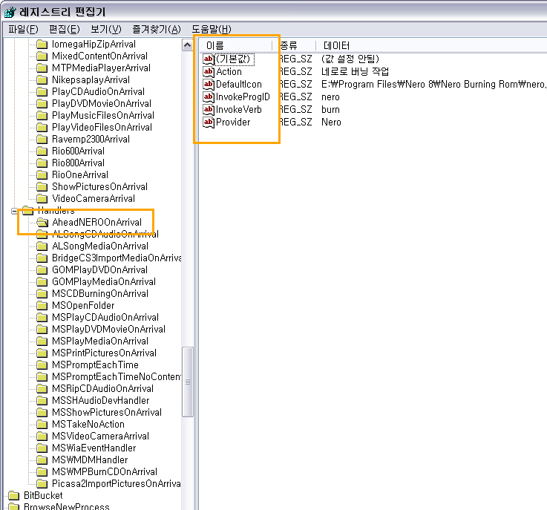Select MSVideoCameraArrival key
The width and height of the screenshot is (547, 510).
coord(100,436)
